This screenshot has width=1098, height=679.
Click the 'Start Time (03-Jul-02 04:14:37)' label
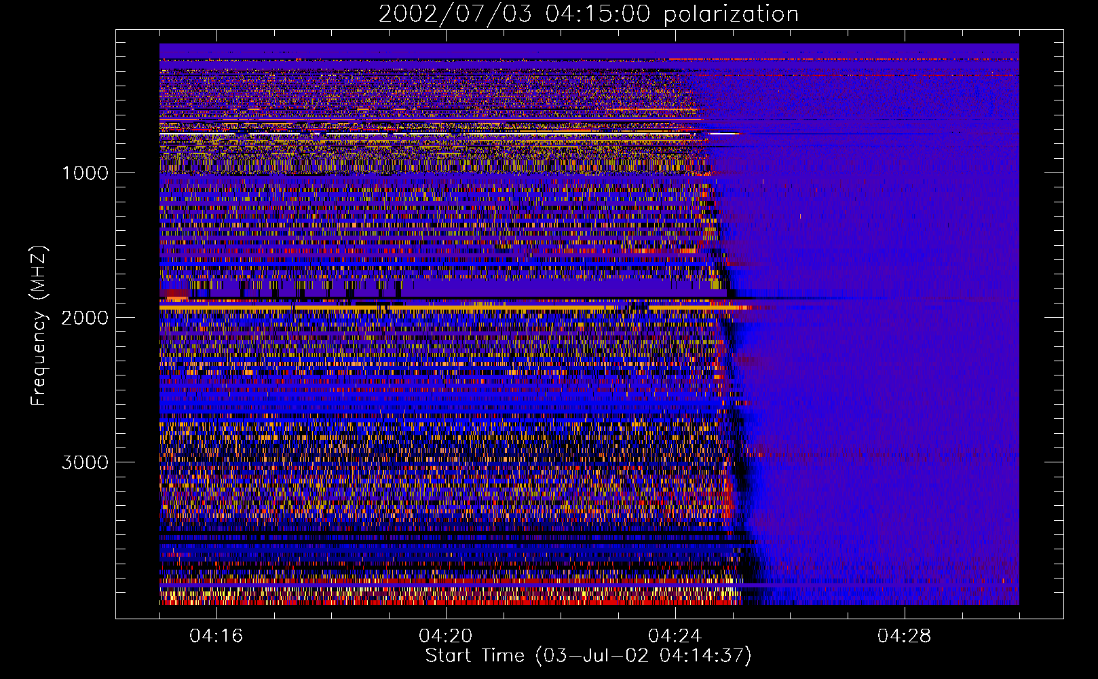588,656
